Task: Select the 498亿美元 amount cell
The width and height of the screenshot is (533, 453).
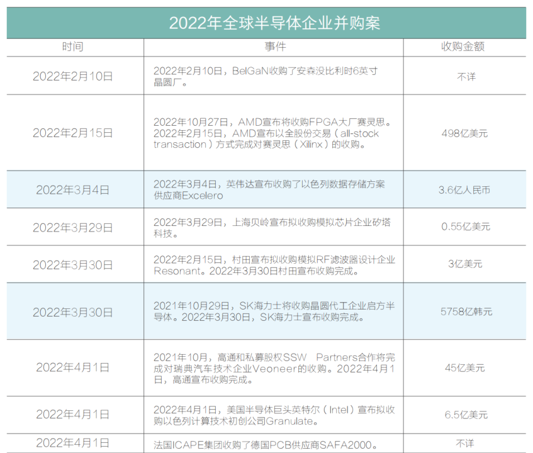Action: (x=465, y=133)
